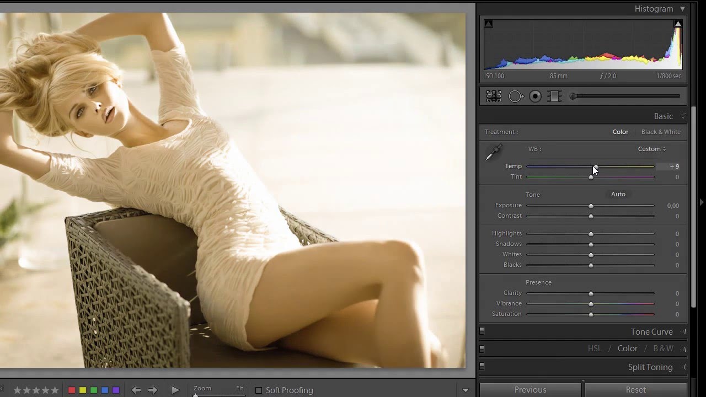Switch to the HSL tab
706x397 pixels.
[x=595, y=348]
